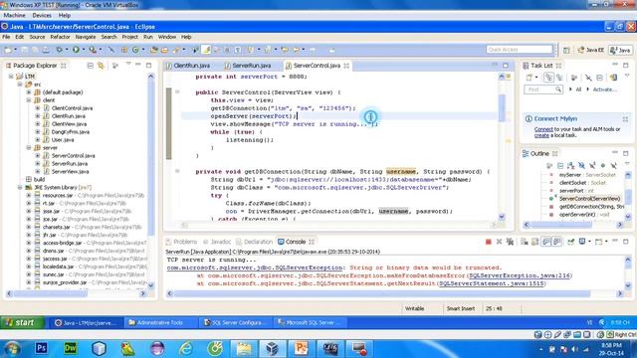Viewport: 637px width, 358px height.
Task: Close the ServerControl.java tab
Action: (346, 66)
